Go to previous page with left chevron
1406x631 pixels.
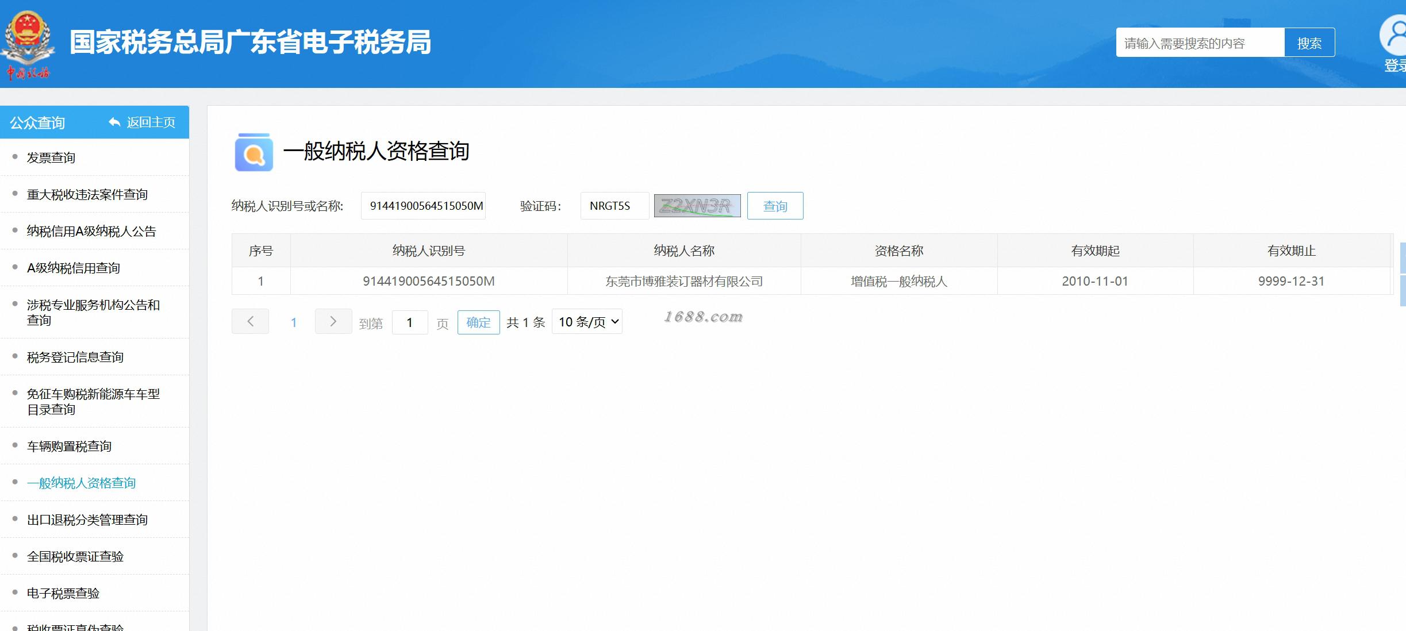pos(250,321)
